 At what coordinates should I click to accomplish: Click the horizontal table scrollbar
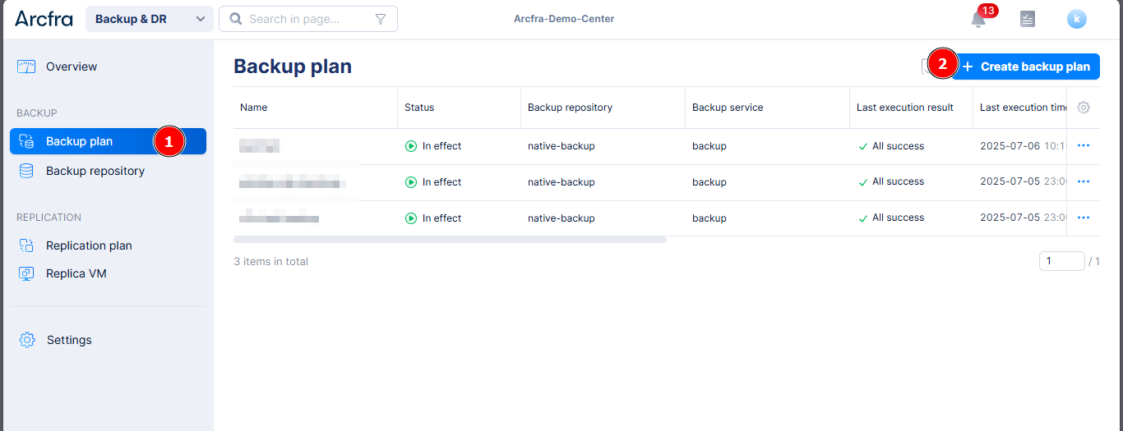(x=450, y=240)
